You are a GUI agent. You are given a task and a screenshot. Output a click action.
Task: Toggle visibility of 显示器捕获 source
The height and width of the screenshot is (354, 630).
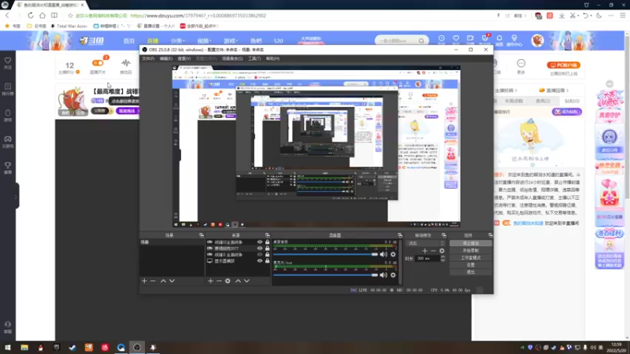(260, 261)
